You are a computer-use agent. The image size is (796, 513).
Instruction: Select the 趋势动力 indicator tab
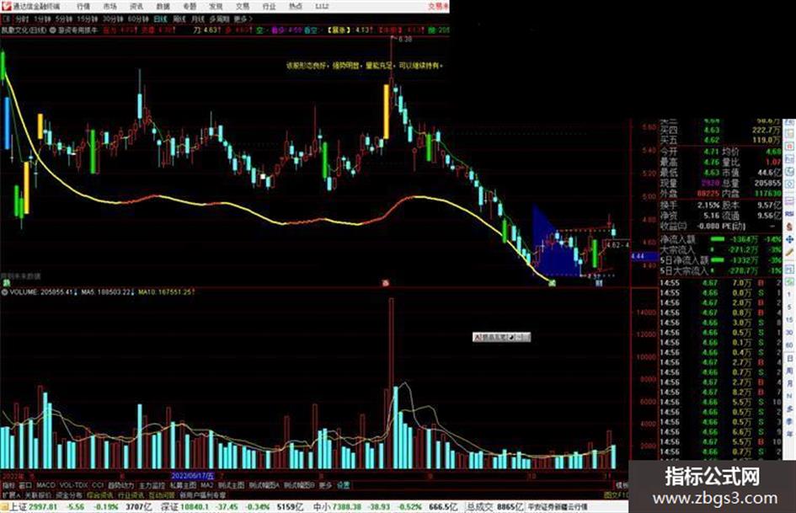tap(120, 485)
